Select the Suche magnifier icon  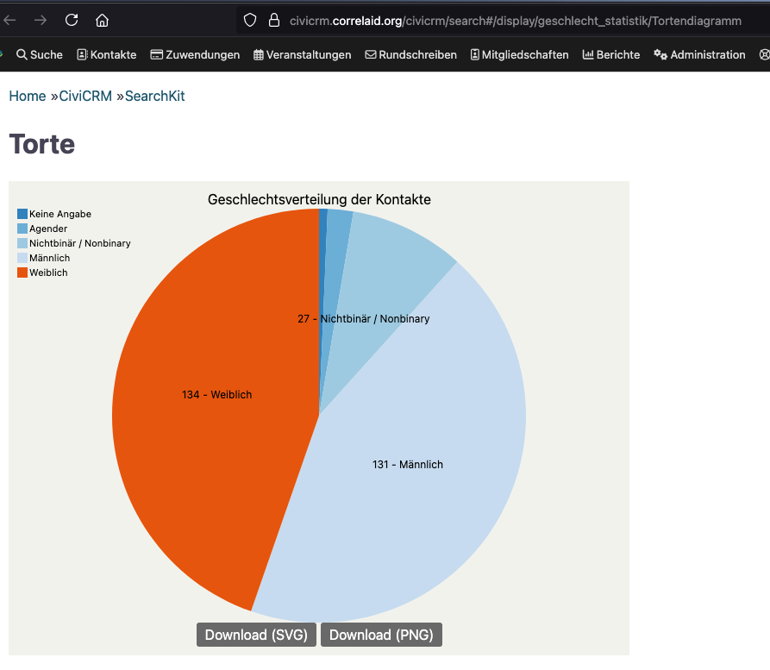click(23, 54)
